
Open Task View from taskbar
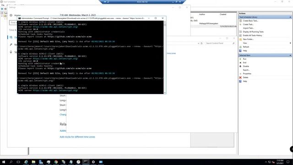(18, 162)
